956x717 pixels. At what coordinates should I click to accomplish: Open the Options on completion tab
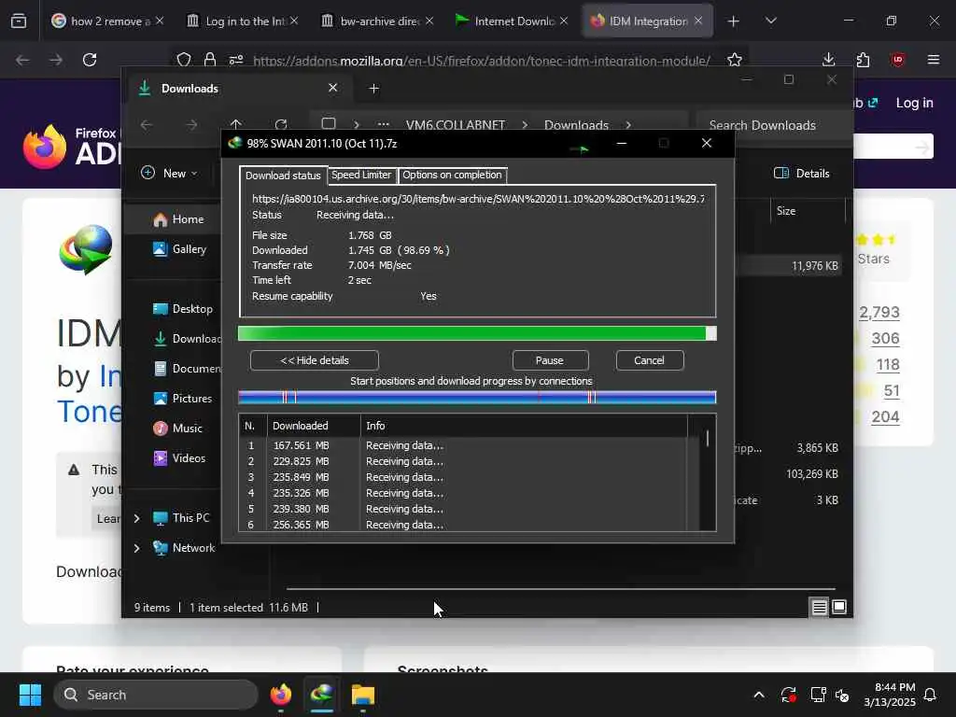pyautogui.click(x=452, y=175)
